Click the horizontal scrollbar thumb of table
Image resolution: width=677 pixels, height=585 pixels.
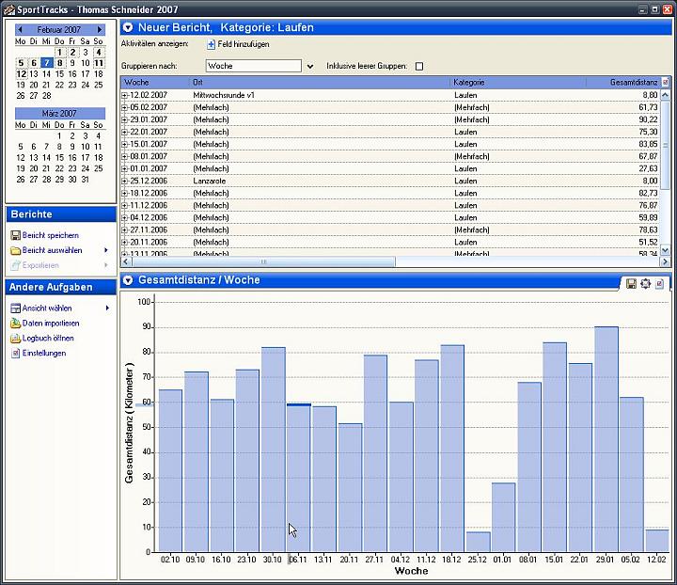tap(264, 261)
